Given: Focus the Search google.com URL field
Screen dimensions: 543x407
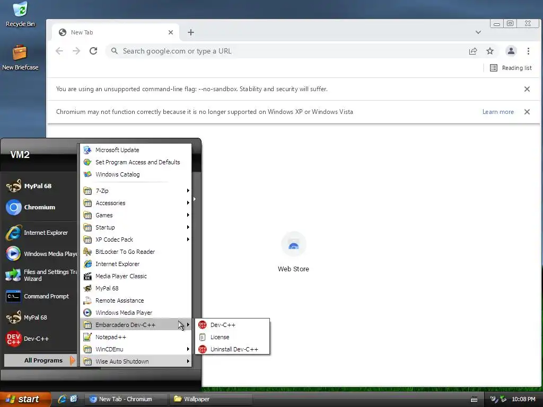Looking at the screenshot, I should click(287, 51).
